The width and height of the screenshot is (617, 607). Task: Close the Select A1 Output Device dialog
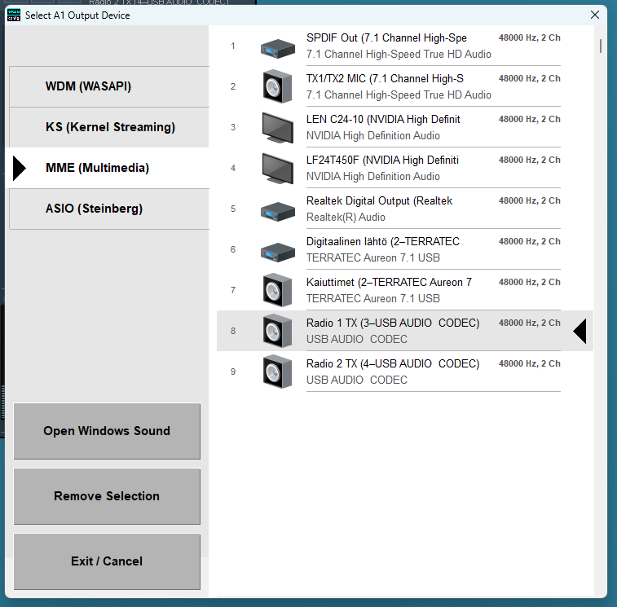(595, 15)
